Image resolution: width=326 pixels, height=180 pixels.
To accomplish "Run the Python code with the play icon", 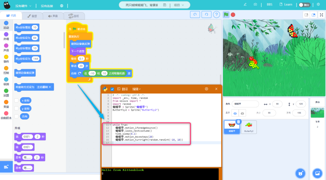I will coord(206,89).
